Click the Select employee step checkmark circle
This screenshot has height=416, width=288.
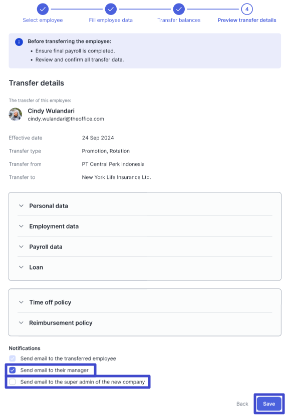(x=43, y=9)
